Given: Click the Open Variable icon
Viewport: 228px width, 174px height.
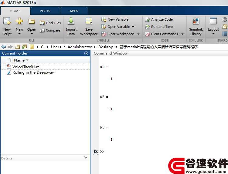Looking at the screenshot, I should (x=104, y=27).
